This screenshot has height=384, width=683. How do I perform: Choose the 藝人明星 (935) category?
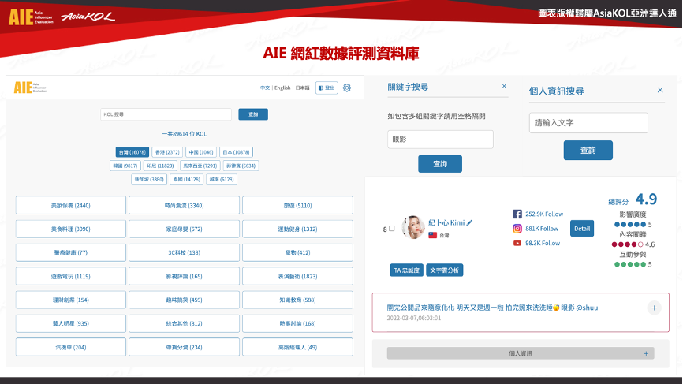70,323
